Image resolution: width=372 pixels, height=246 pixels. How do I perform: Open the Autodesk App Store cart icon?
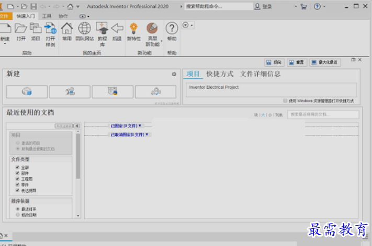pyautogui.click(x=303, y=7)
